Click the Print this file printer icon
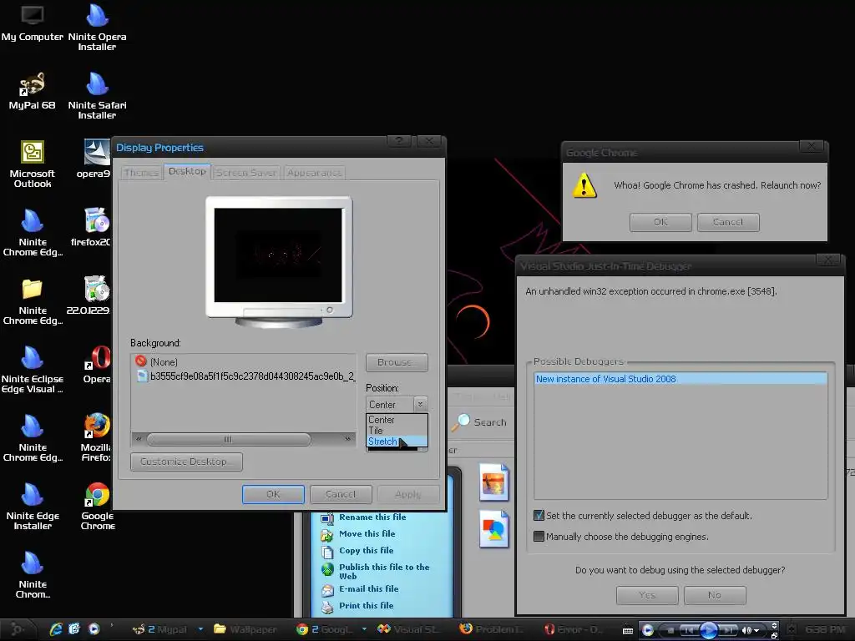 327,606
